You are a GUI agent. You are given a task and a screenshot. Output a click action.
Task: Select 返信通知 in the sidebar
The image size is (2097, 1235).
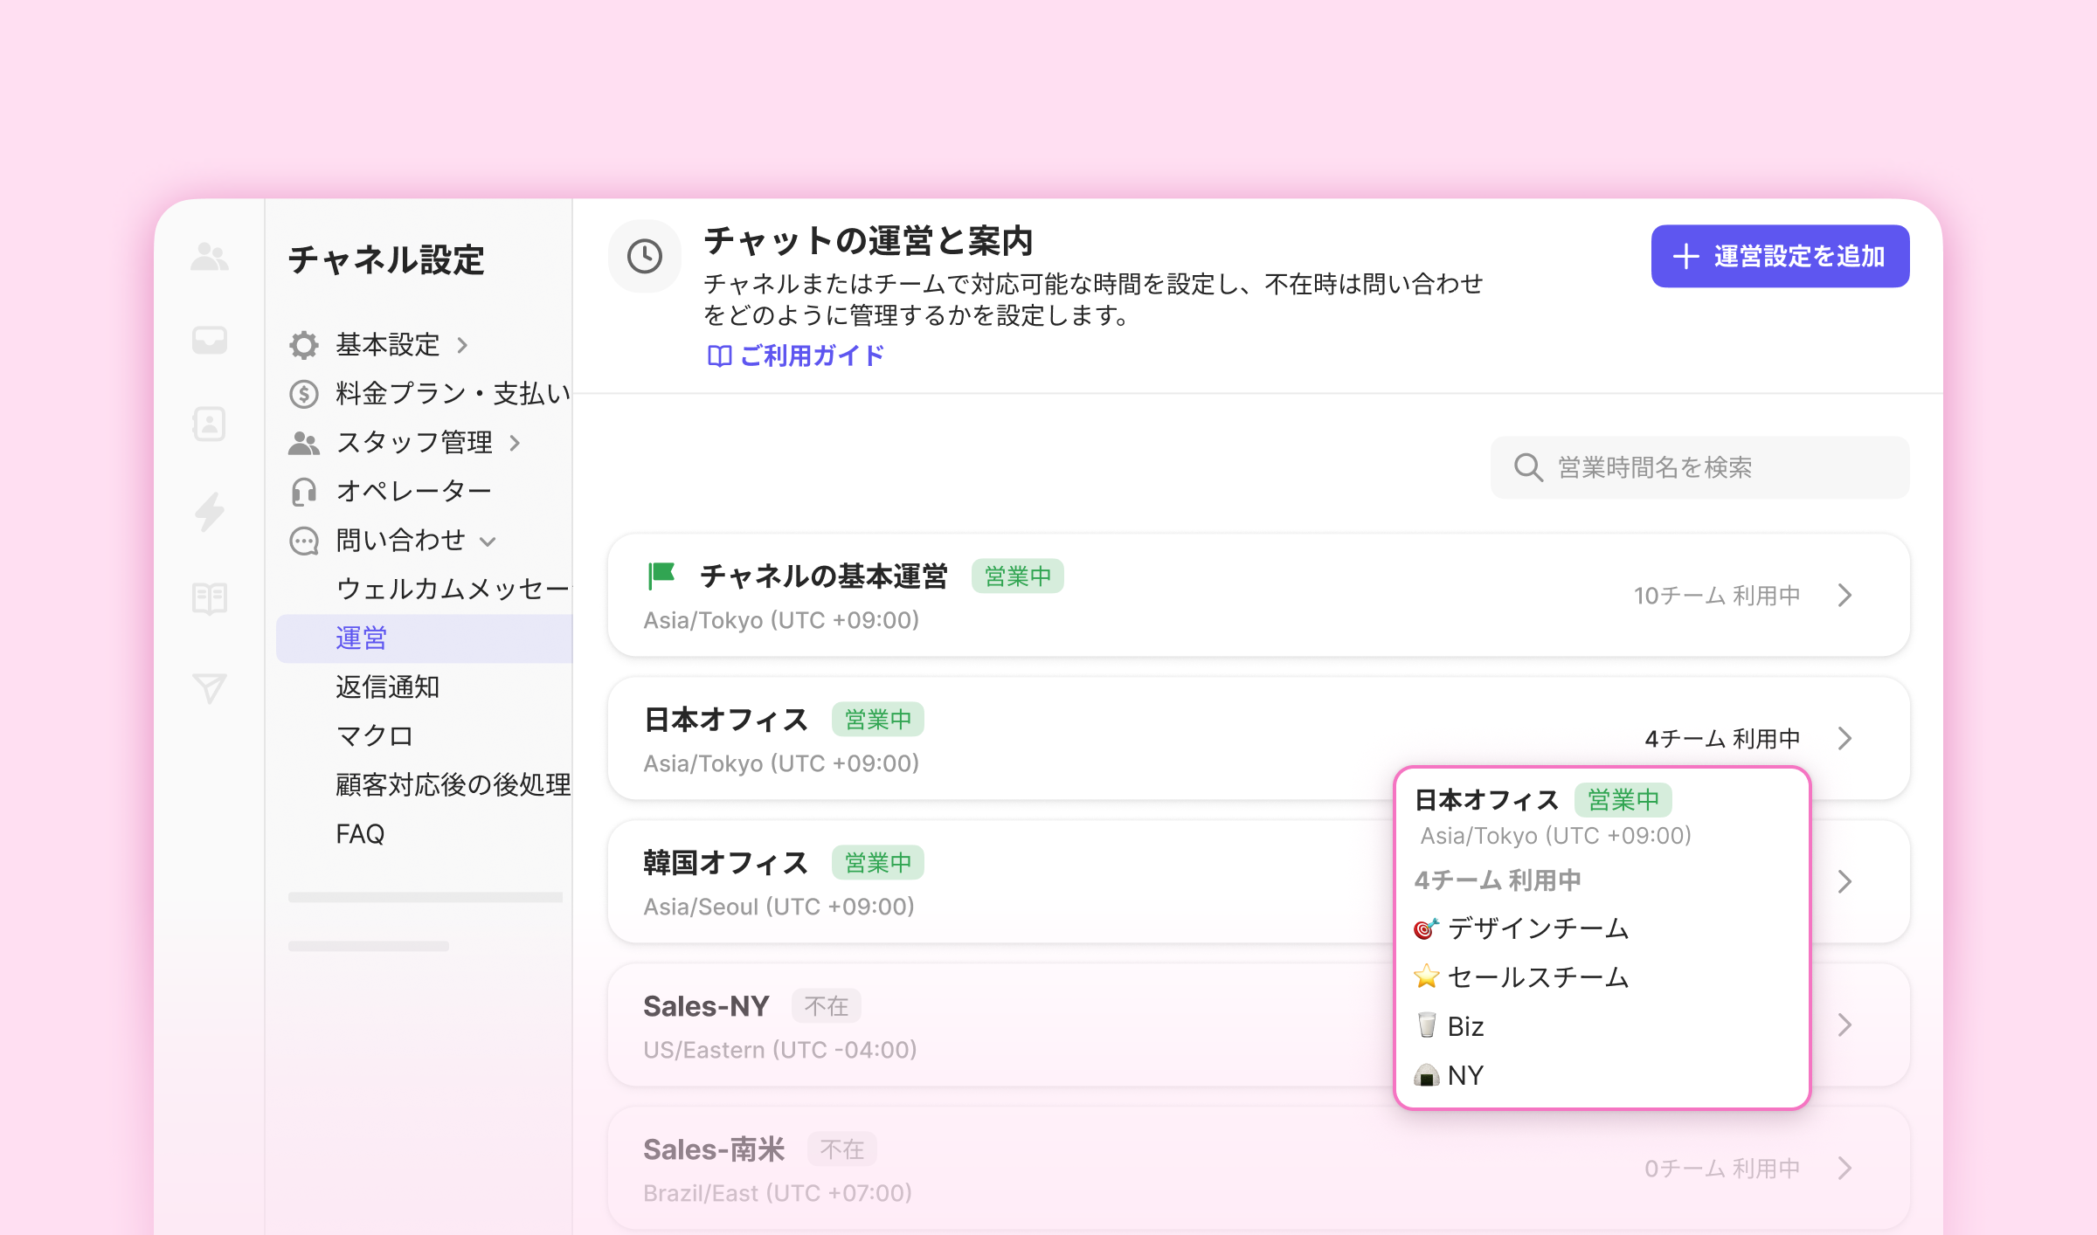coord(387,687)
